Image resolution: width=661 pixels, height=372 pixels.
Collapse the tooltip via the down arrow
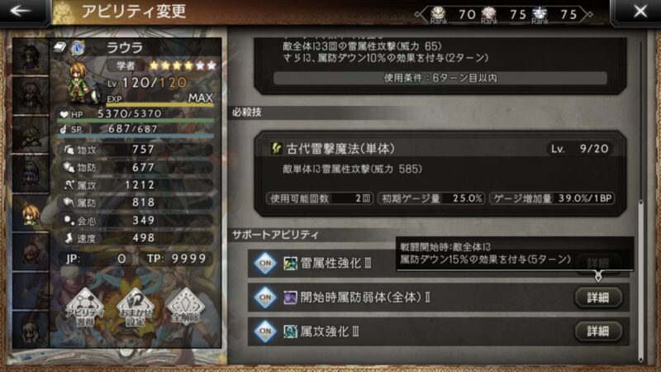(597, 276)
